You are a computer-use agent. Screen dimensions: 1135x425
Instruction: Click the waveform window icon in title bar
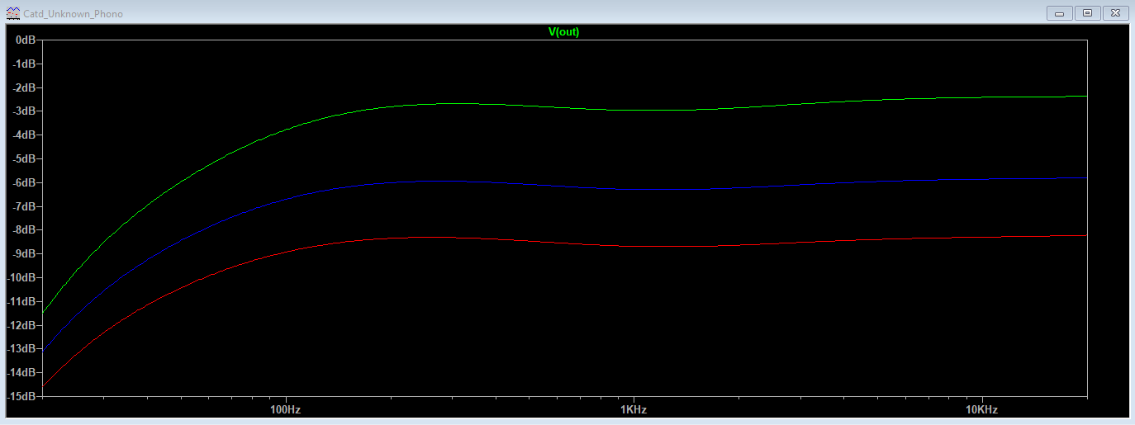click(x=12, y=14)
